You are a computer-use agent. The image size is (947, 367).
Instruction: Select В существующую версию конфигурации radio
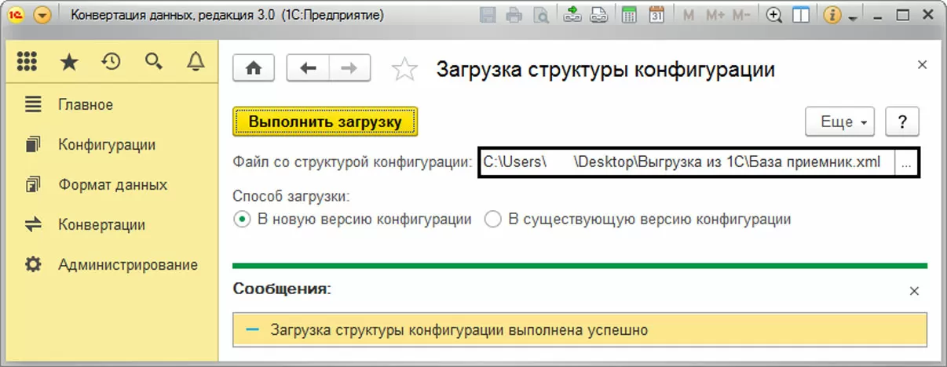[x=638, y=220]
